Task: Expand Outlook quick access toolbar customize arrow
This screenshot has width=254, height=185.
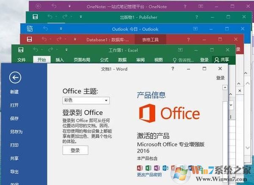Action: 61,29
